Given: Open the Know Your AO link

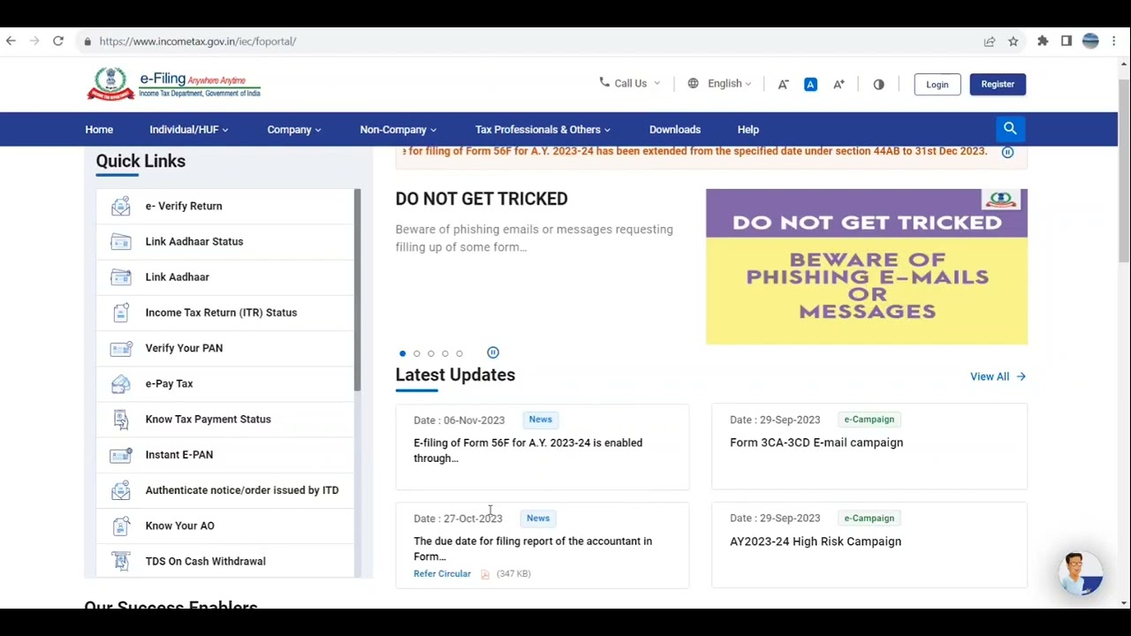Looking at the screenshot, I should point(225,526).
